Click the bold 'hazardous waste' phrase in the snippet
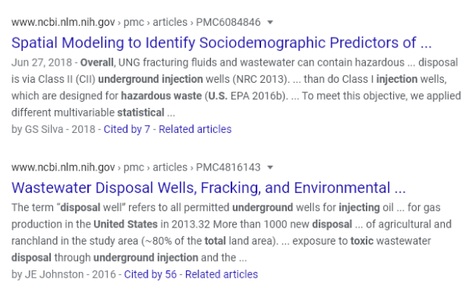 pyautogui.click(x=161, y=95)
